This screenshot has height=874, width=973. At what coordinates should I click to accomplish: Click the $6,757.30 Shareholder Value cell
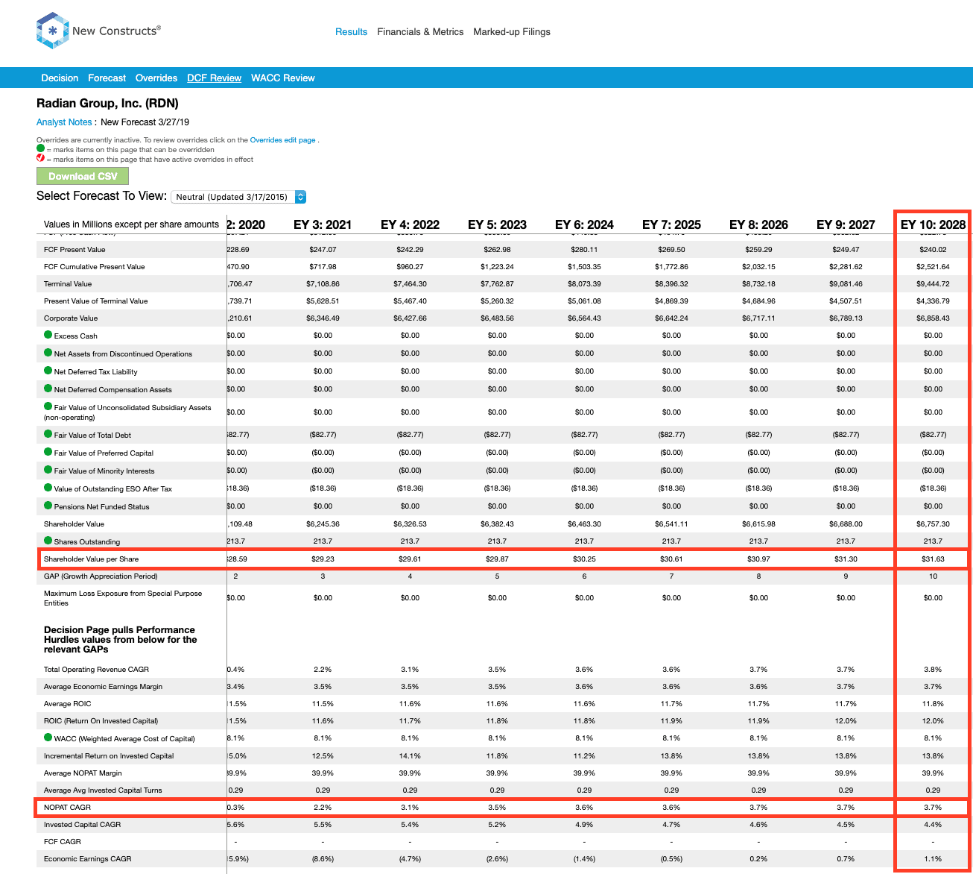tap(933, 524)
